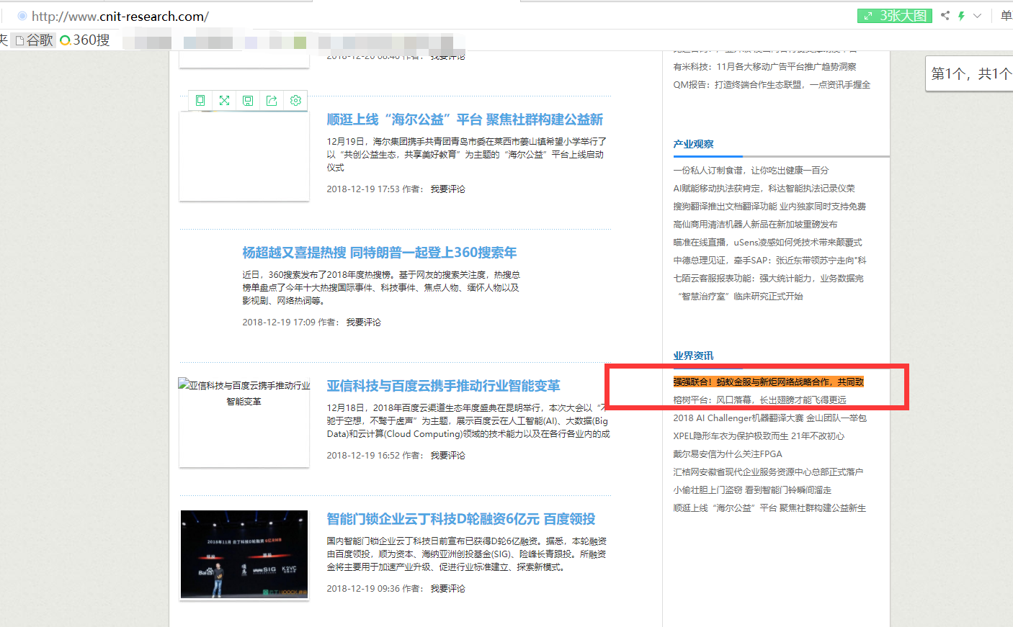This screenshot has height=627, width=1013.
Task: Click timestamp 2018-12-19 17:09
Action: pos(279,322)
